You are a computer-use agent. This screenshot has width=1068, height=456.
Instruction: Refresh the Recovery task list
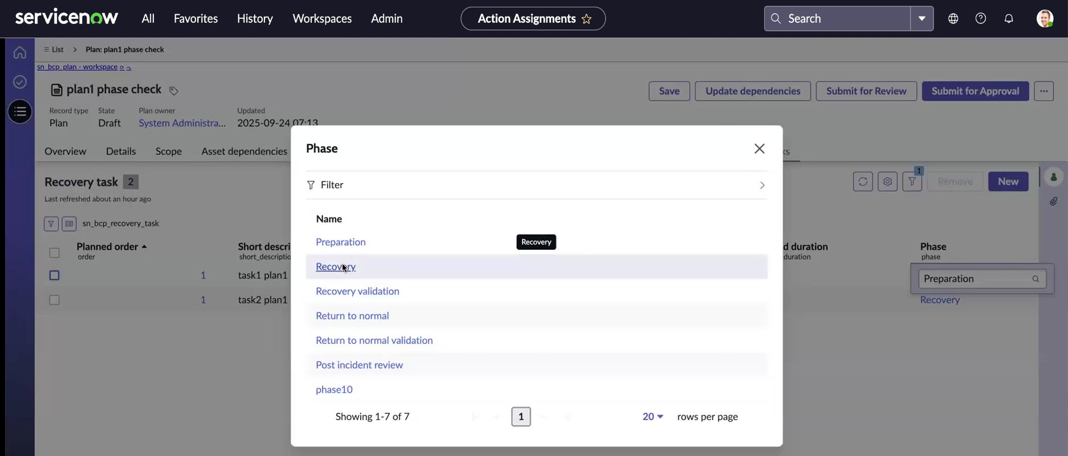click(863, 182)
